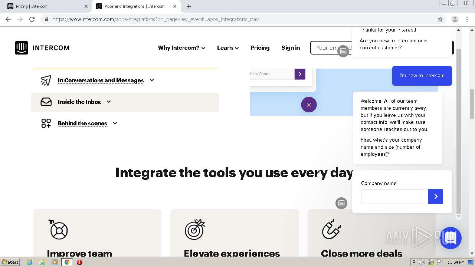The width and height of the screenshot is (475, 267).
Task: Choose I'm new to Intercom reply
Action: [x=422, y=76]
